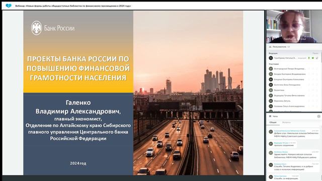Screen dimensions: 322x181
Task: Click the message 'пропало соединение'
Action: point(284,145)
